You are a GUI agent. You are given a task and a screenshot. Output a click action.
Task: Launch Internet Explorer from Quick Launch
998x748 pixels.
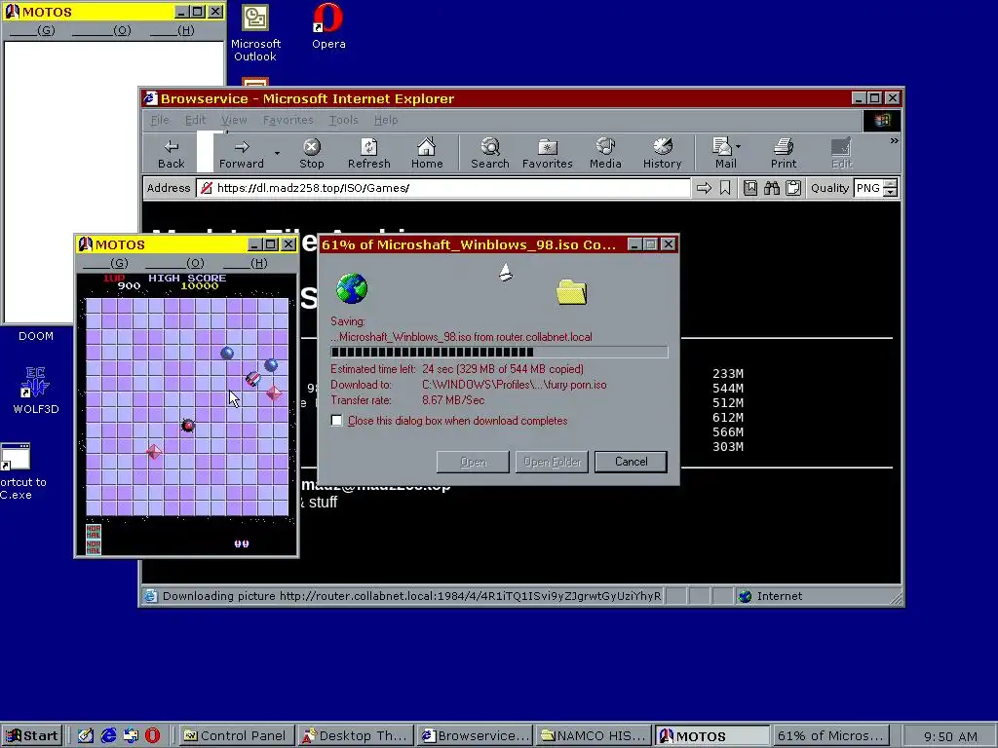pos(109,736)
